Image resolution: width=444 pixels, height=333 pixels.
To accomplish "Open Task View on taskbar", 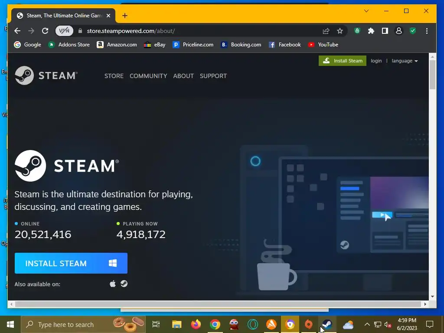I will 156,324.
